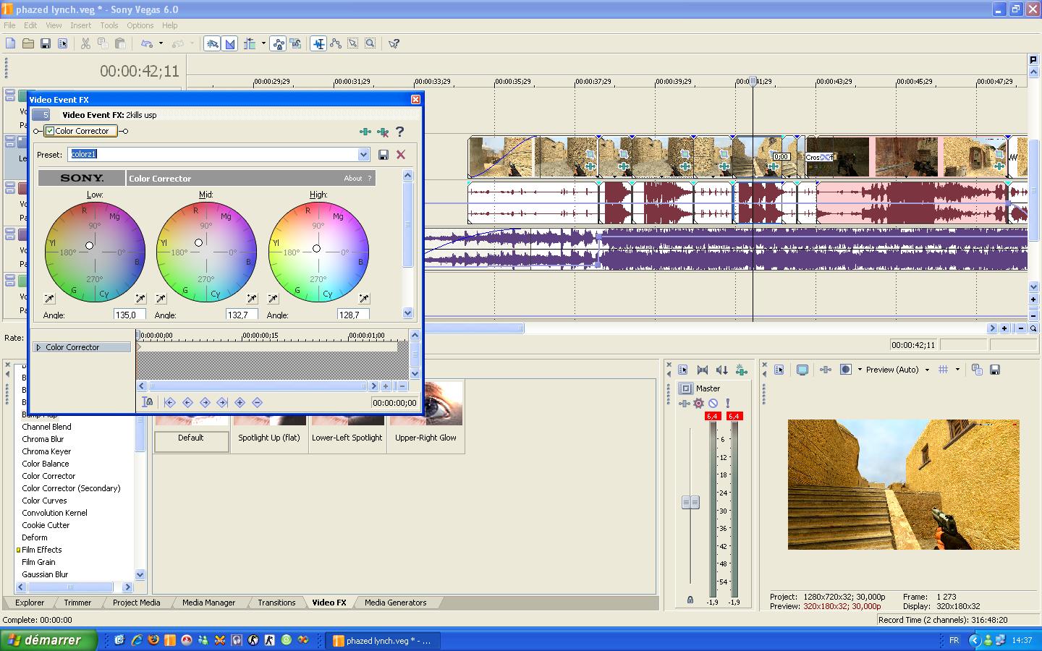The width and height of the screenshot is (1042, 651).
Task: Click Create Keyframe plus diamond icon
Action: pos(240,402)
